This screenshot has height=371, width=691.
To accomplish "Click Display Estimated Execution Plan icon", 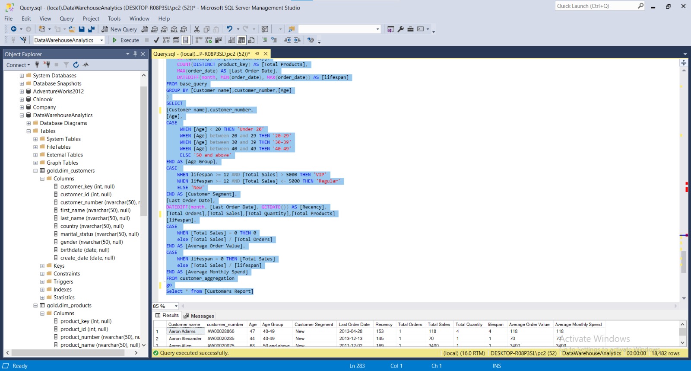I will click(x=166, y=40).
